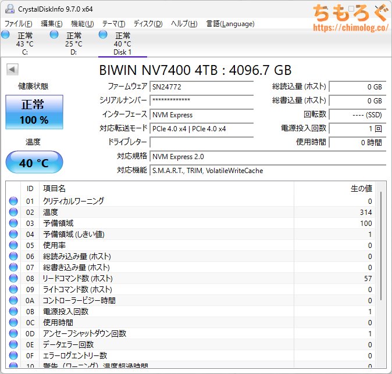Click the power-on count 1 回 field
Screen dimensions: 392x374
pos(358,129)
